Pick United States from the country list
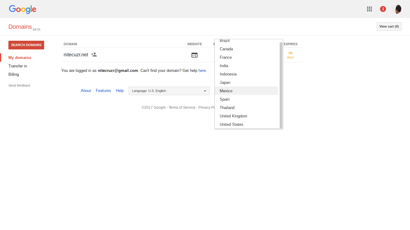The height and width of the screenshot is (230, 410). coord(246,124)
